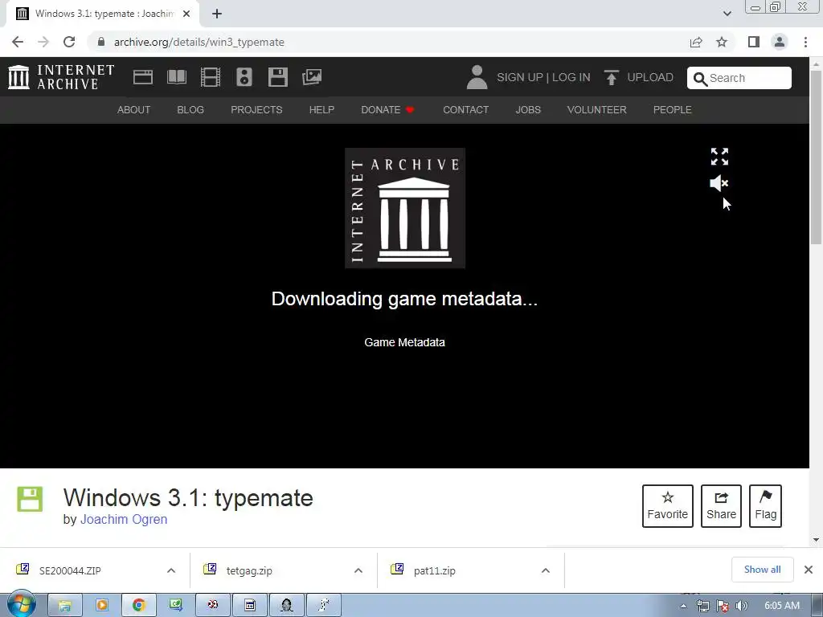Expand pat11.zip download options
The image size is (823, 617).
pos(546,570)
